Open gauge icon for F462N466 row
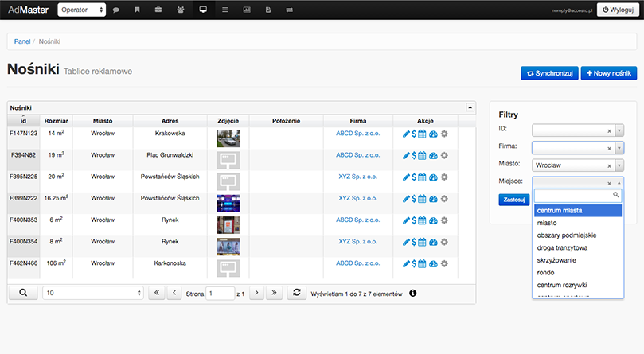The image size is (644, 354). click(x=433, y=263)
